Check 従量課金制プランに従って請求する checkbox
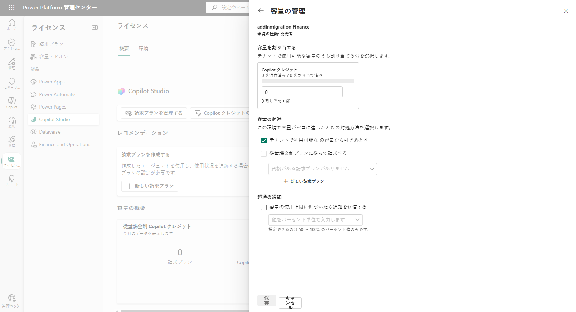576x312 pixels. 264,153
